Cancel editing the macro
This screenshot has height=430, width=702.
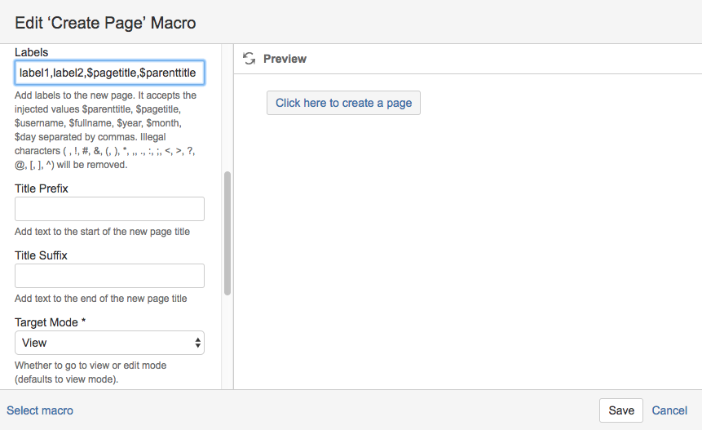pyautogui.click(x=669, y=410)
